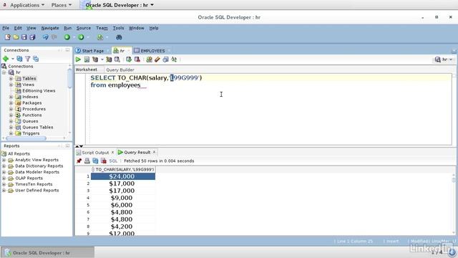The height and width of the screenshot is (258, 458).
Task: Save the worksheet with Save icon
Action: (x=24, y=37)
